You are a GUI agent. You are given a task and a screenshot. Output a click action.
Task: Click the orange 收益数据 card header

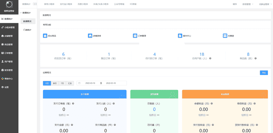tap(225, 94)
